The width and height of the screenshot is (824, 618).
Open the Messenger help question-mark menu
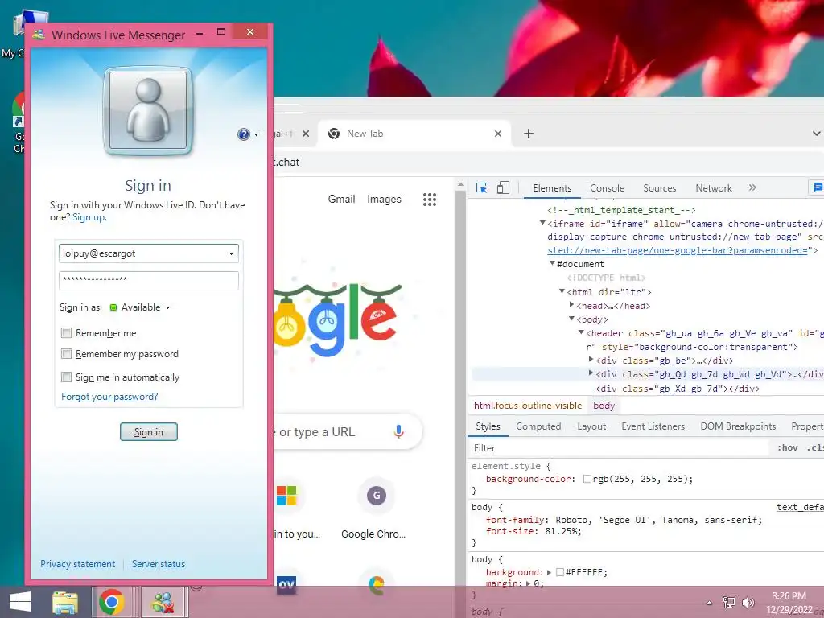248,134
